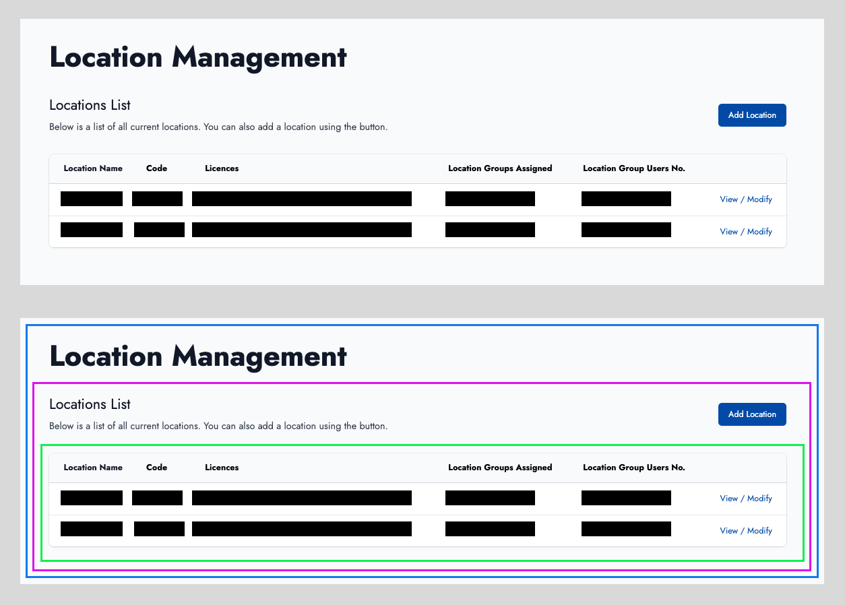Select Location Group Users No. header, upper table
Viewport: 845px width, 605px height.
coord(633,168)
